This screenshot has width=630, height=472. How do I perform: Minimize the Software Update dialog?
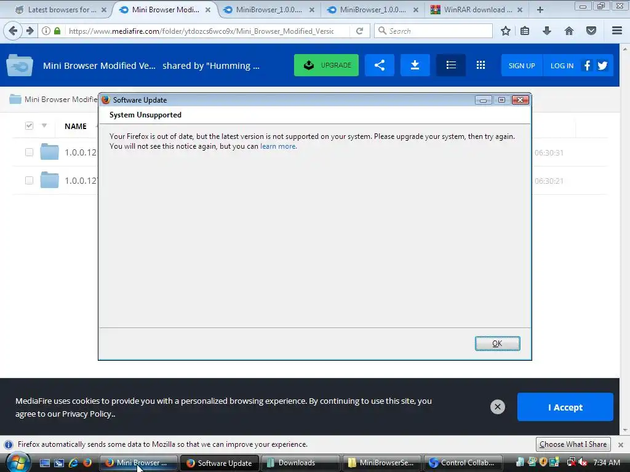coord(484,100)
